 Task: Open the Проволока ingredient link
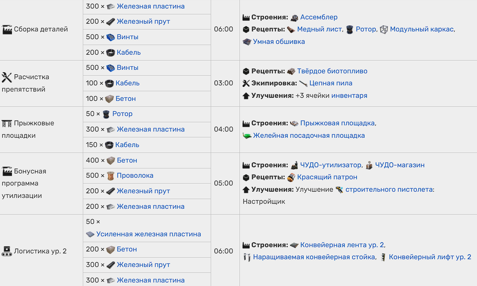(x=135, y=176)
